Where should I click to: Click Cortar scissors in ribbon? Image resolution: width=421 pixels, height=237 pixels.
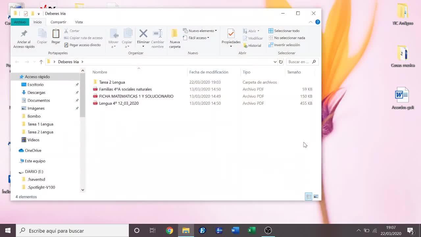point(72,31)
